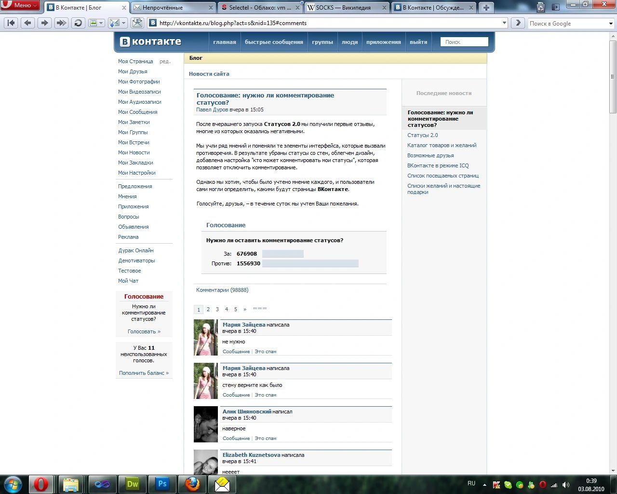
Task: Open the Мои Аудиозаписи sidebar link
Action: click(x=140, y=102)
